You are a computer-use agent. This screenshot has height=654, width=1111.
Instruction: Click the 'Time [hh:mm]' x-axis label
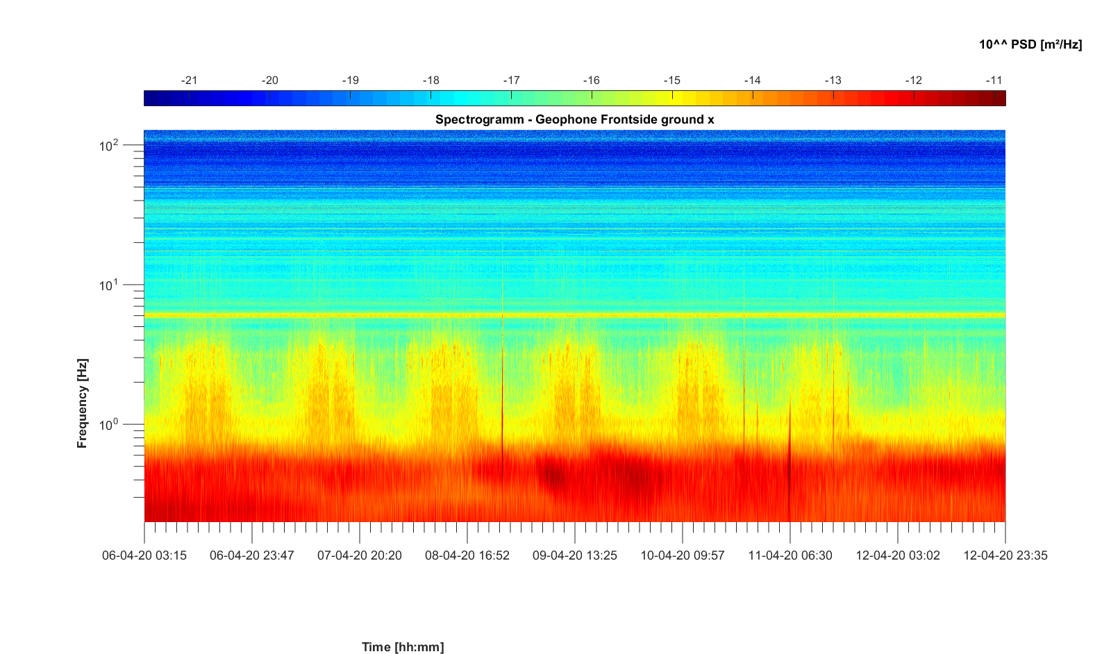[x=403, y=647]
